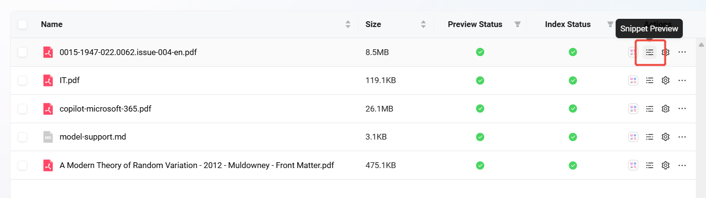This screenshot has height=198, width=706.
Task: Open the copilot-microsoft-365.pdf file name
Action: (x=105, y=109)
